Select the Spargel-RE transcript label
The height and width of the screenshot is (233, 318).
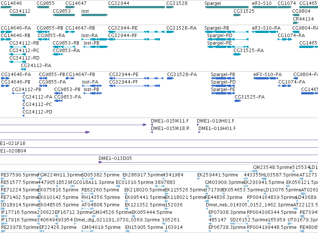point(219,43)
